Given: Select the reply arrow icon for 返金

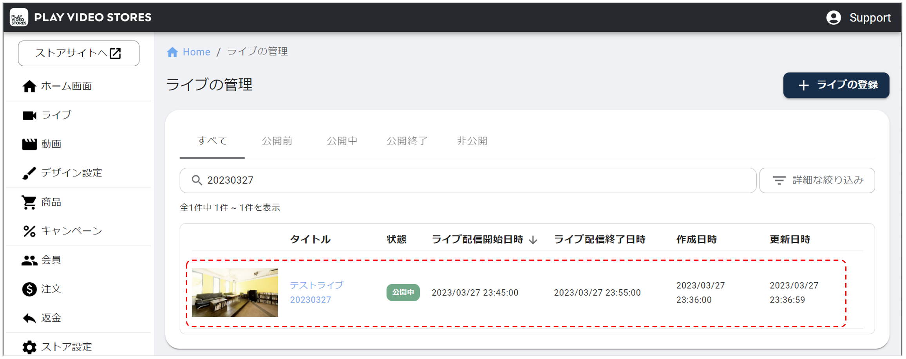Looking at the screenshot, I should [x=29, y=318].
